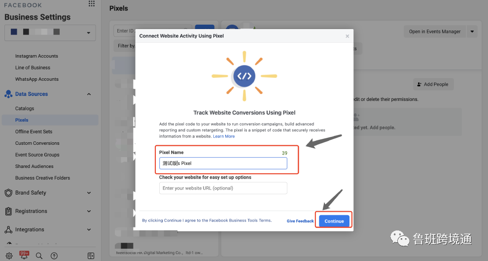Open the apps grid icon beside Facebook
The height and width of the screenshot is (261, 488).
(92, 4)
